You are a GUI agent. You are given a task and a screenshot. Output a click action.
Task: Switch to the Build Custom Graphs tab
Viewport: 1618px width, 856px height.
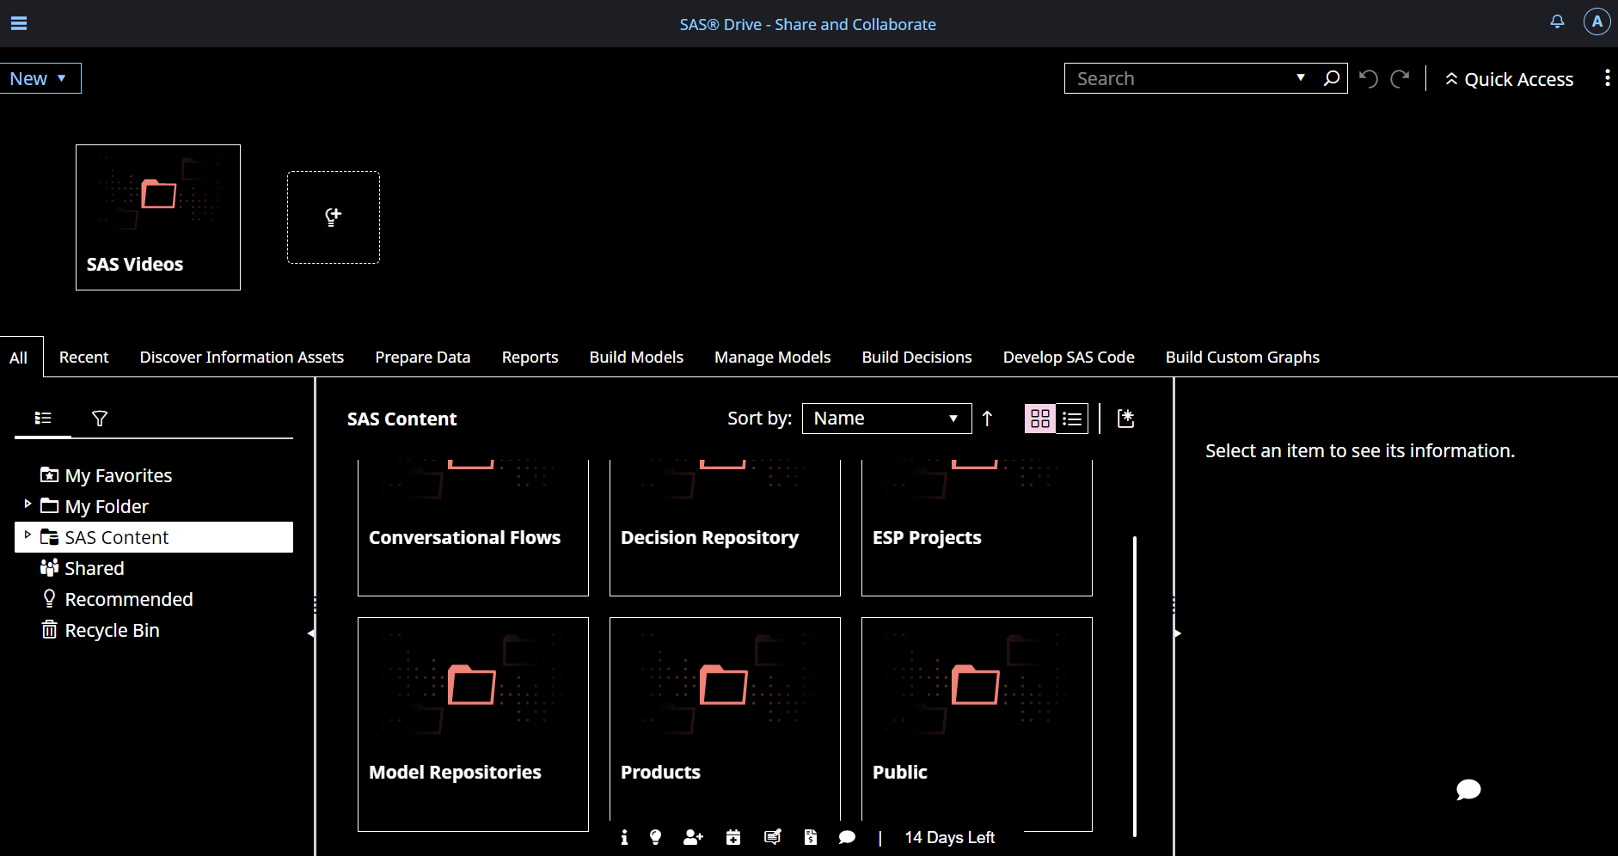(1242, 358)
